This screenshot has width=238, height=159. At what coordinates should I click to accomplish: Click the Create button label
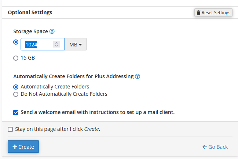[26, 147]
